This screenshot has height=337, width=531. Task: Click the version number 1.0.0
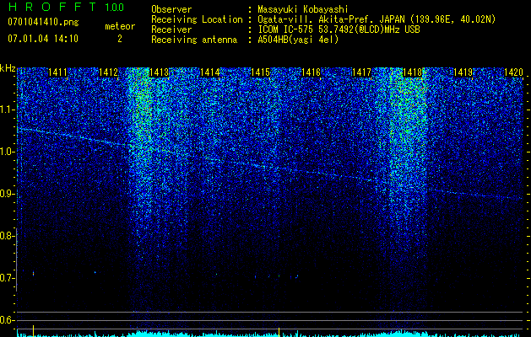[114, 8]
